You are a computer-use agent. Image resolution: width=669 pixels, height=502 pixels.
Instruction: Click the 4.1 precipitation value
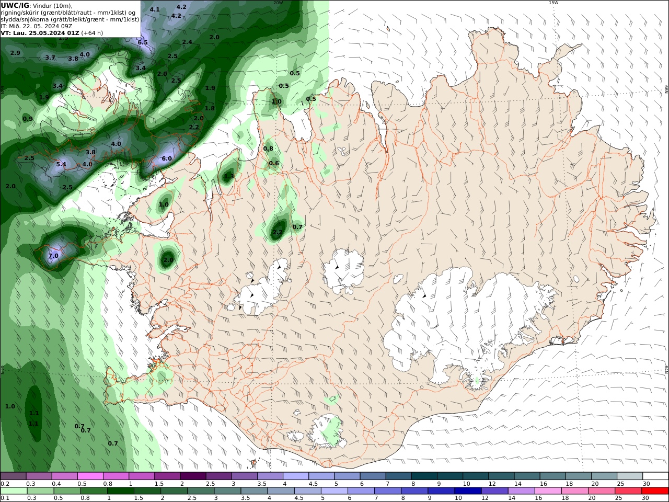[x=155, y=9]
